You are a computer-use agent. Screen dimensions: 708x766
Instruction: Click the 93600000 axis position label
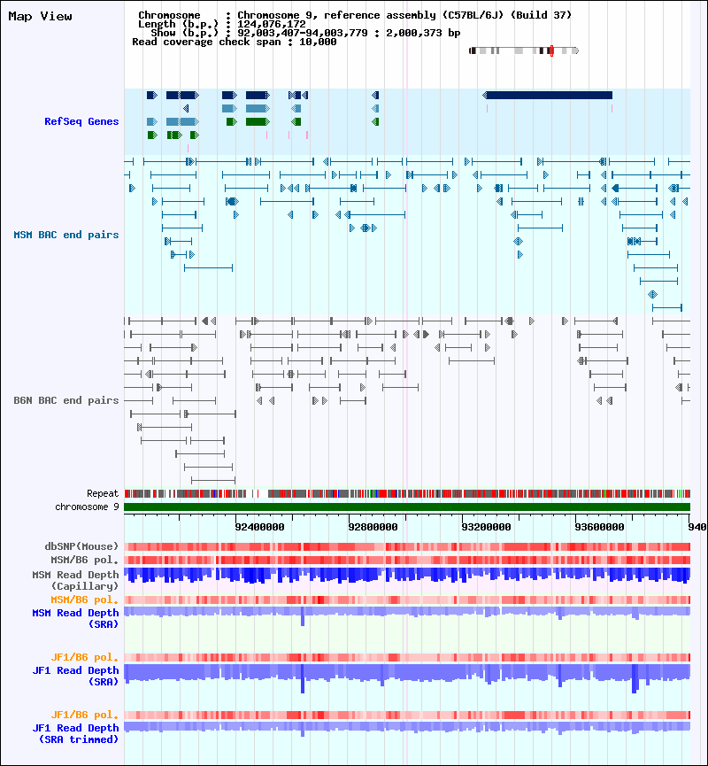pos(600,527)
